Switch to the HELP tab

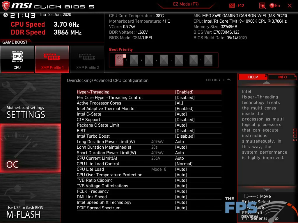[x=253, y=77]
